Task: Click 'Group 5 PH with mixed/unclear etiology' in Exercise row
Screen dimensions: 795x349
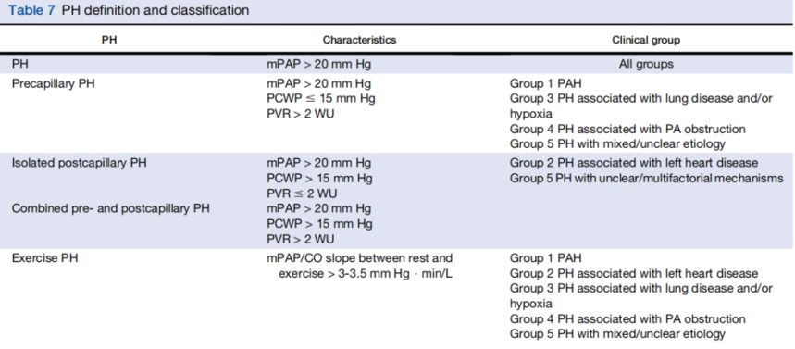Action: coord(617,334)
